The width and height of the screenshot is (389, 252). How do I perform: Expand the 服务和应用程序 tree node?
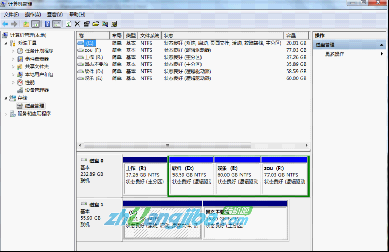tap(6, 114)
